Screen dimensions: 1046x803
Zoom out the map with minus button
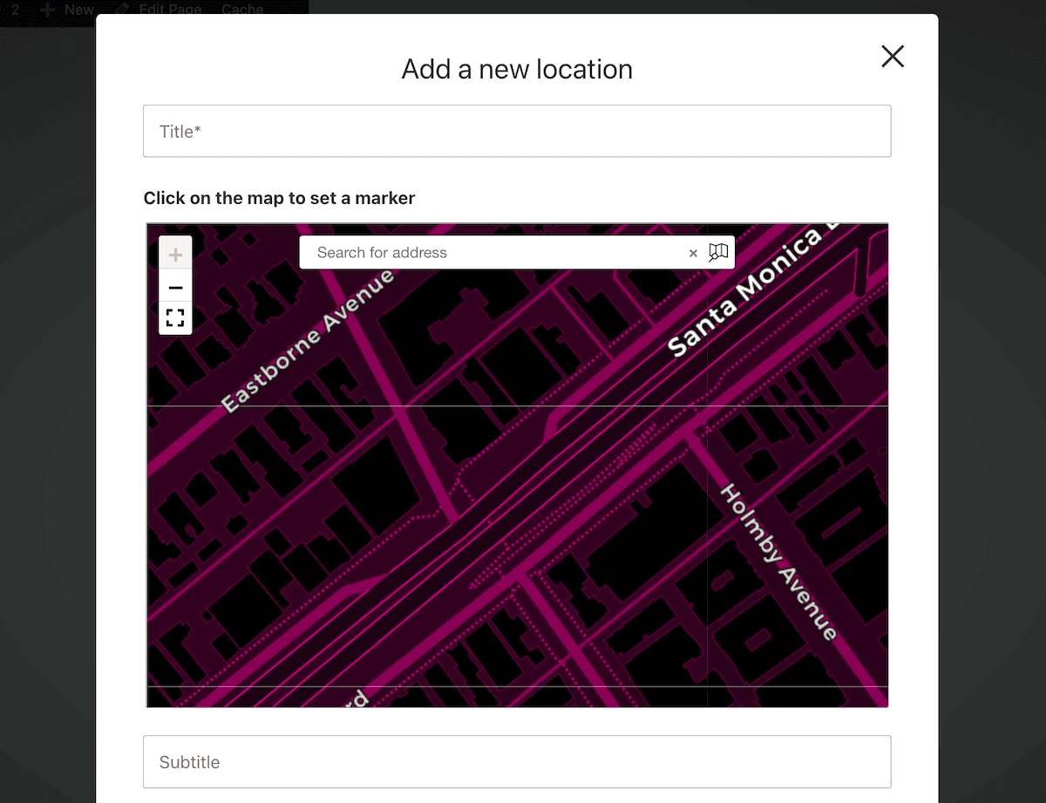pyautogui.click(x=175, y=287)
